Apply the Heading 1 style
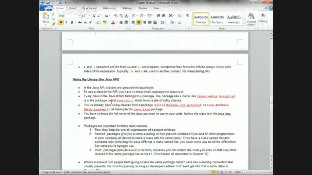This screenshot has width=312, height=175. (x=234, y=19)
